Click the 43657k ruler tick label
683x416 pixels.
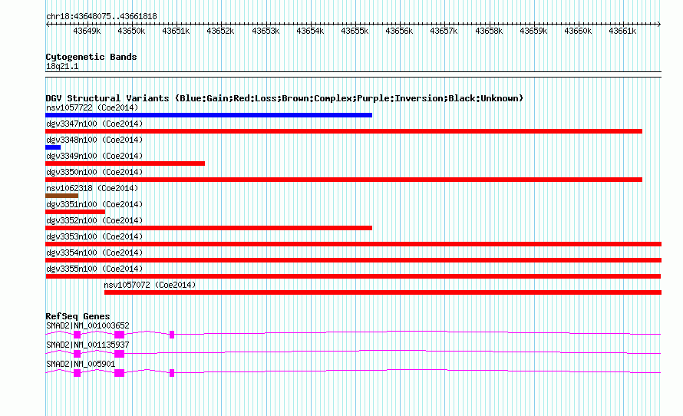coord(444,31)
